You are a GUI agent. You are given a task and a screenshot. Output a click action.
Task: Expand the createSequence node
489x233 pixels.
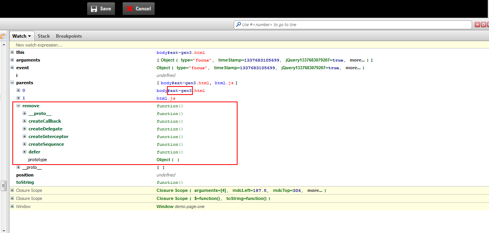click(25, 144)
